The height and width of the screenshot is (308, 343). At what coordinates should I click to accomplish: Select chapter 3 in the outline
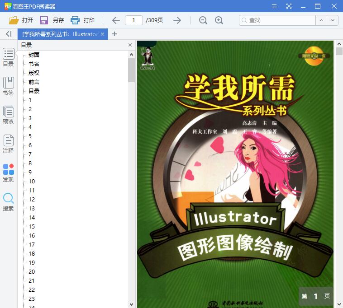click(x=30, y=118)
